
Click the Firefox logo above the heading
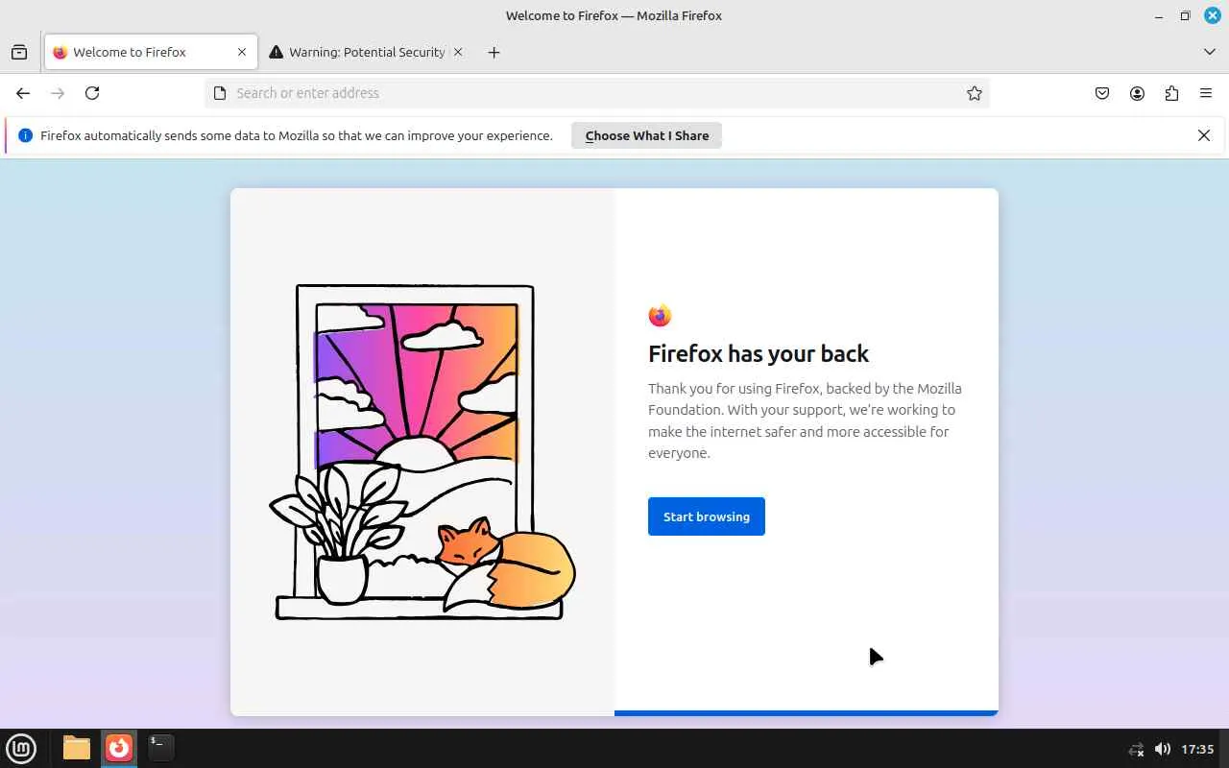click(x=660, y=316)
